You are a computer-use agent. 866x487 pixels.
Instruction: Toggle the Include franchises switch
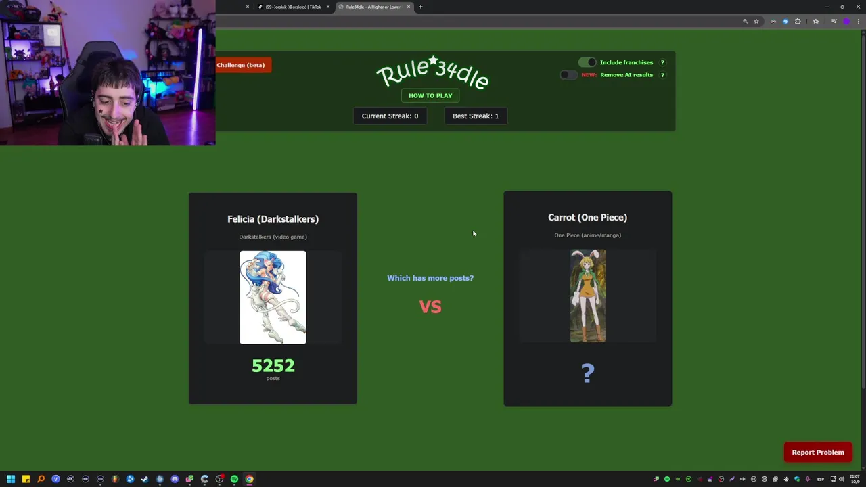coord(587,62)
